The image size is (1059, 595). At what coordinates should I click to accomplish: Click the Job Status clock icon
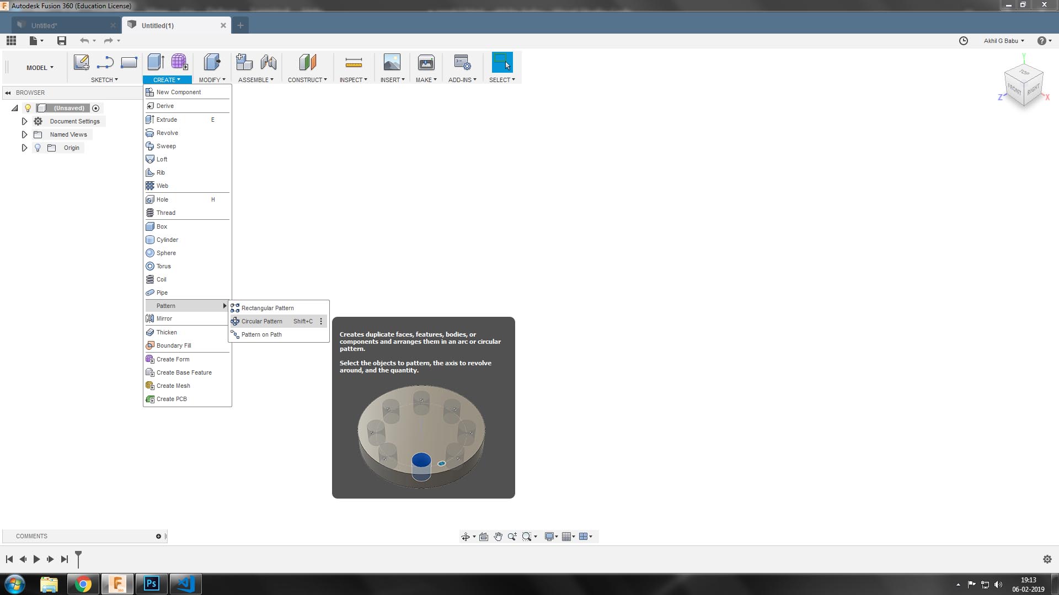tap(963, 41)
